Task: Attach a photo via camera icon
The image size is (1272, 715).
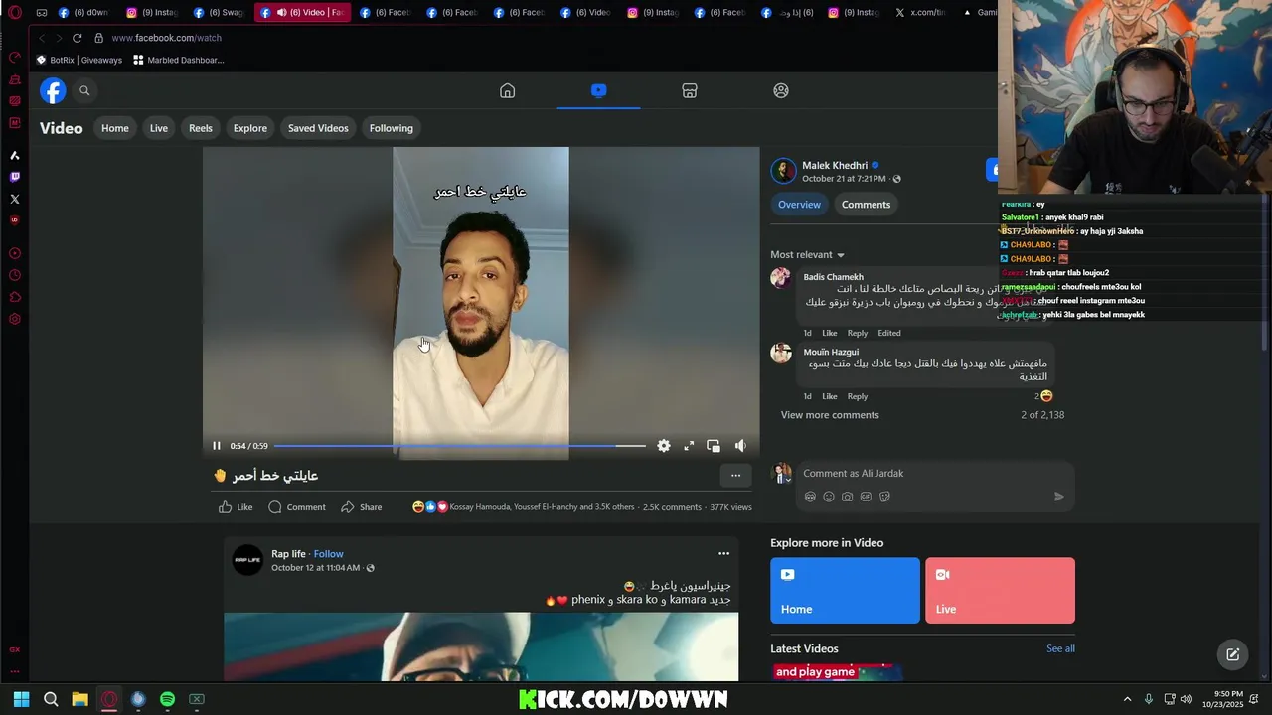Action: [x=848, y=497]
